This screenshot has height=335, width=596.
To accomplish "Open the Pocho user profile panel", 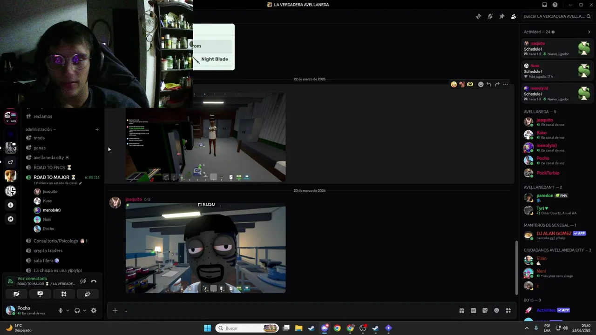I will click(x=28, y=310).
